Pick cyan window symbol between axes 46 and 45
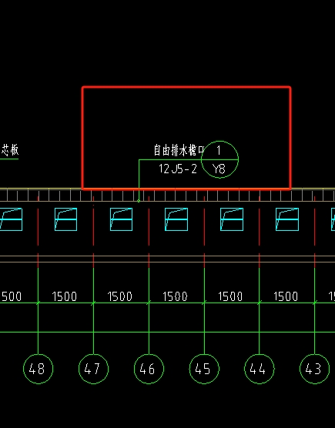335x428 pixels. click(x=176, y=219)
